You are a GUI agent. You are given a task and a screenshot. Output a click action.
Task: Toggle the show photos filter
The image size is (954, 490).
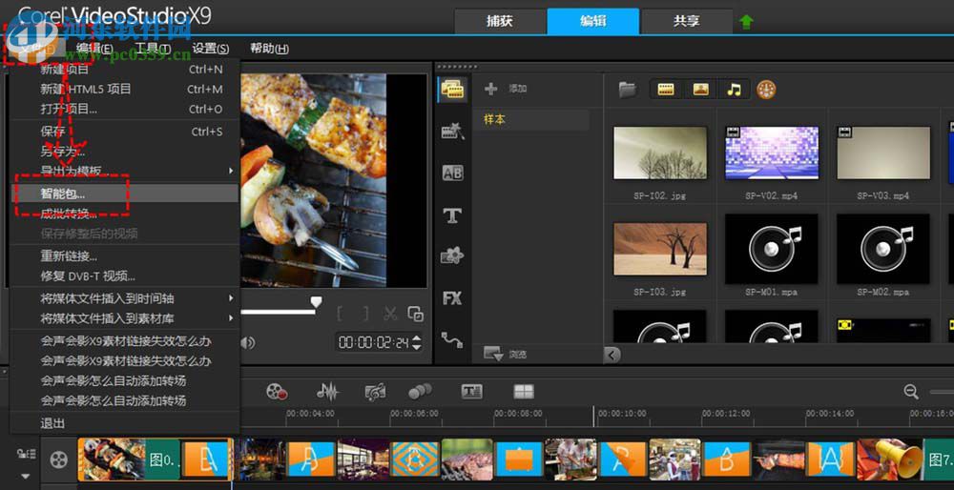700,90
